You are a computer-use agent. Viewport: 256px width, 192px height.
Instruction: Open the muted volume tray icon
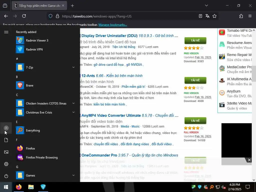[x=224, y=187]
